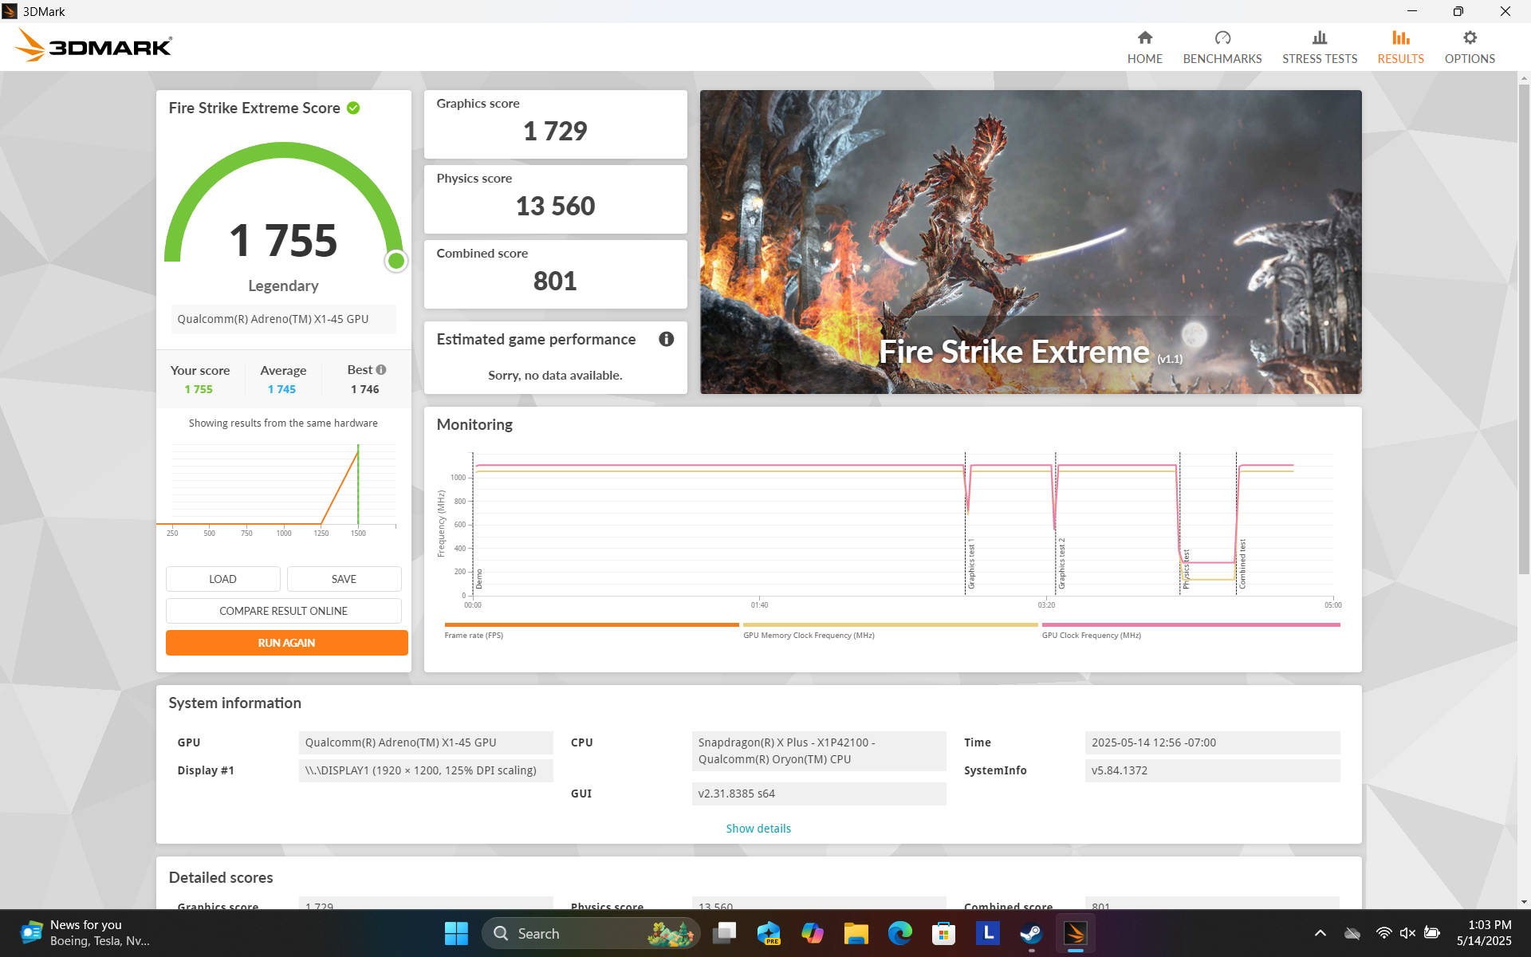Go to the Benchmarks gauge icon

coord(1222,38)
